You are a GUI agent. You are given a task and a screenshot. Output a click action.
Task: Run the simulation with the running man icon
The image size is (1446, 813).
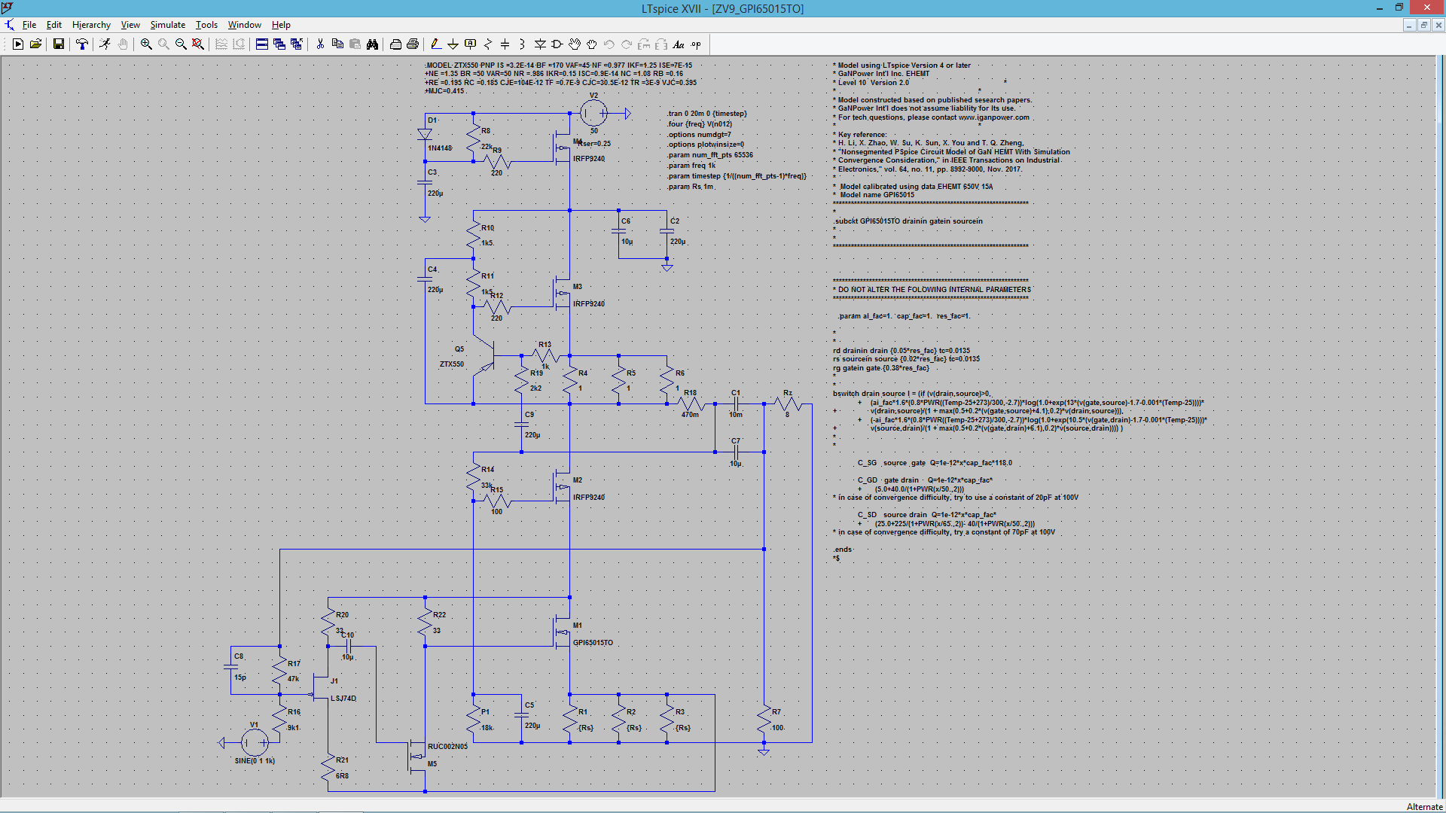(105, 44)
